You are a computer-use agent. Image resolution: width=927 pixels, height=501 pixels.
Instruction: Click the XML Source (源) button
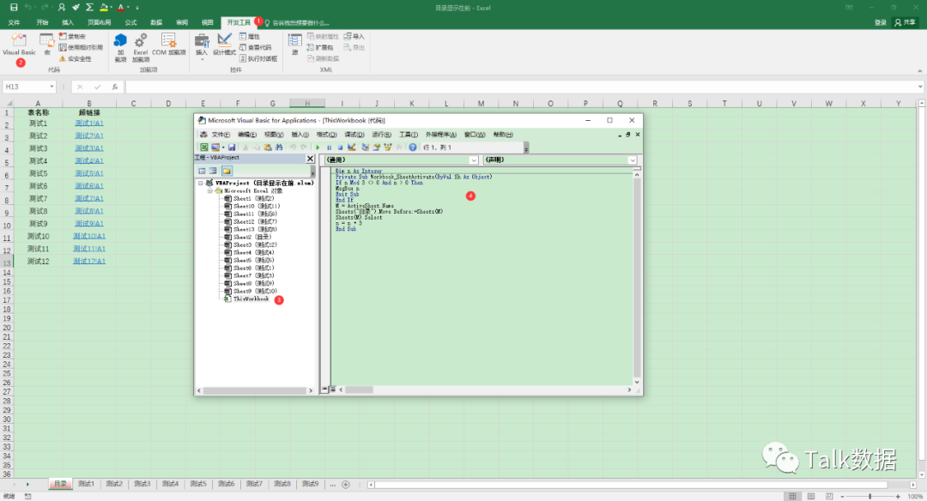pos(294,45)
